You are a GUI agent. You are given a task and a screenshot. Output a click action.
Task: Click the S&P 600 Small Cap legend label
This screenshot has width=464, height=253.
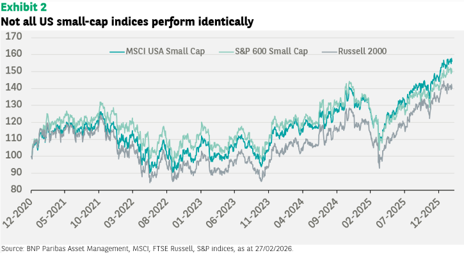tap(271, 51)
